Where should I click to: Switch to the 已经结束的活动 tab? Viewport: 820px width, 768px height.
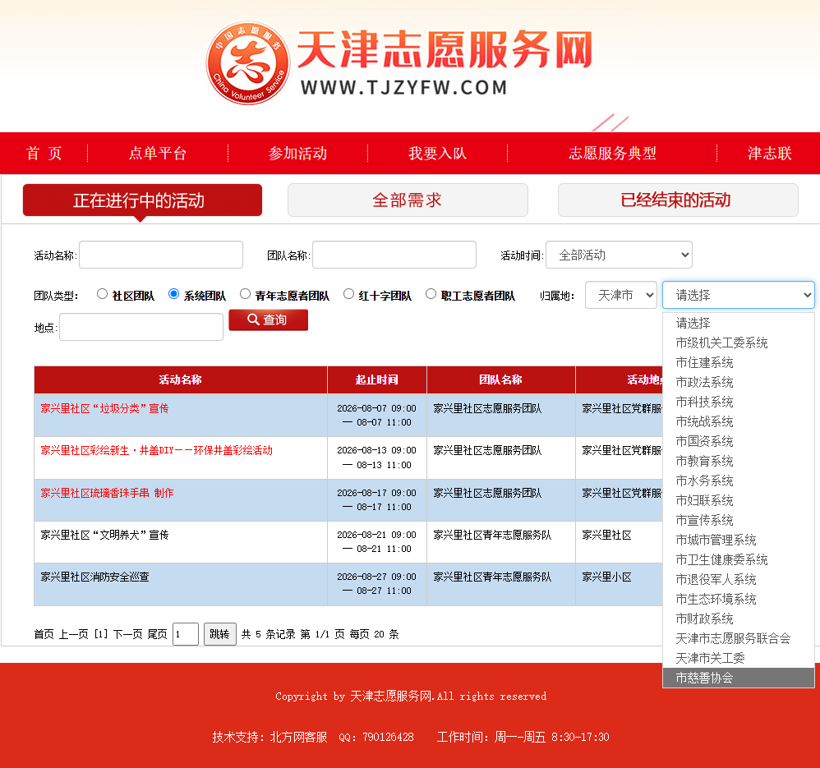tap(678, 200)
